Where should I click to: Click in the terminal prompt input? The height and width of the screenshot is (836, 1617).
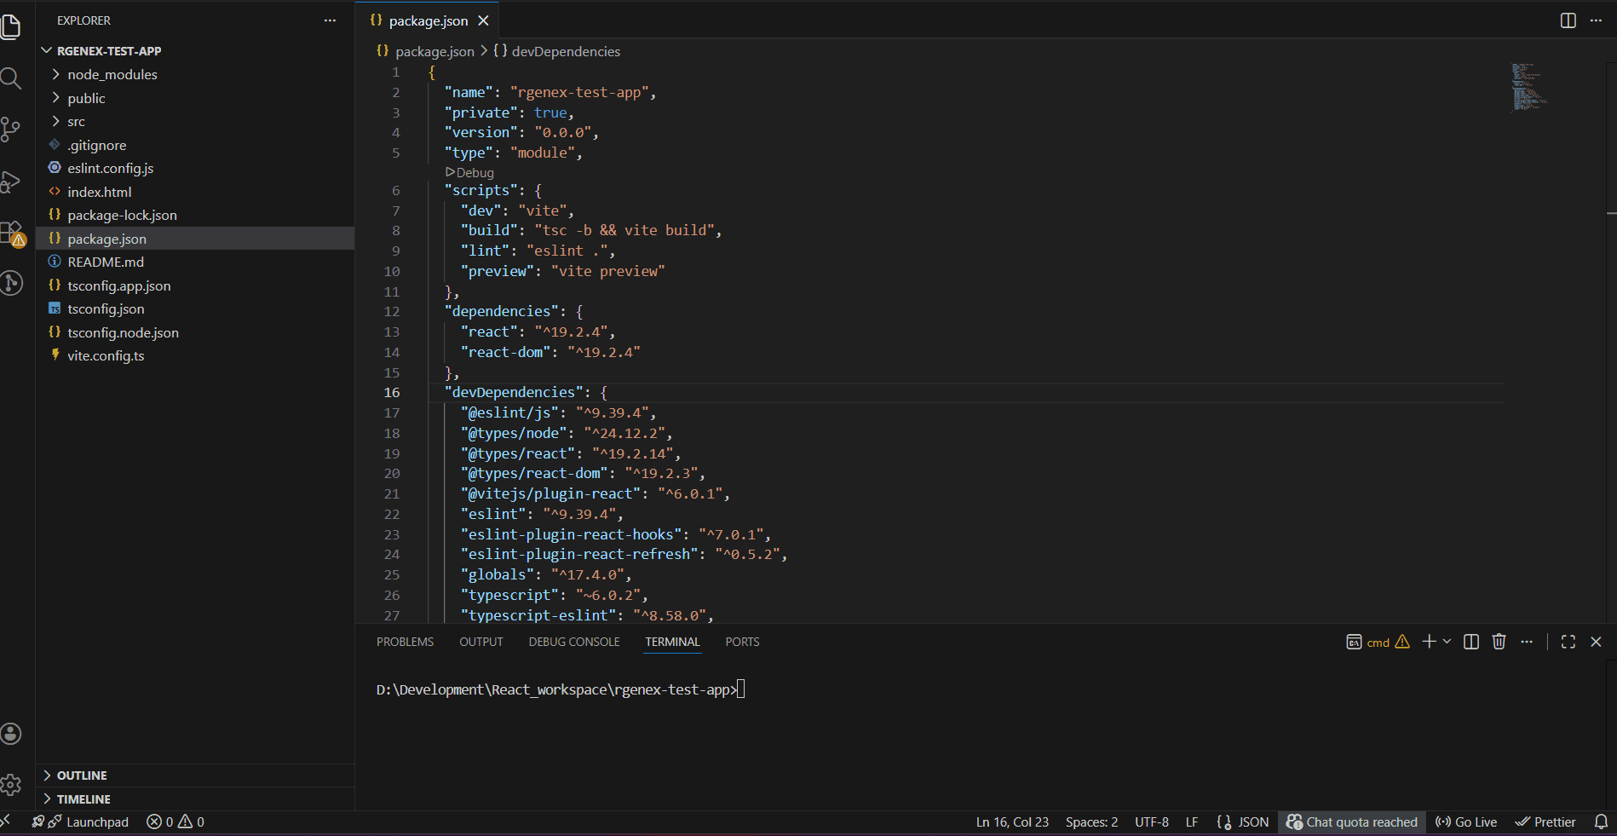pos(741,689)
